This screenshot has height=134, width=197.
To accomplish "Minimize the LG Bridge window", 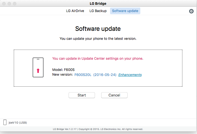I will [9, 4].
